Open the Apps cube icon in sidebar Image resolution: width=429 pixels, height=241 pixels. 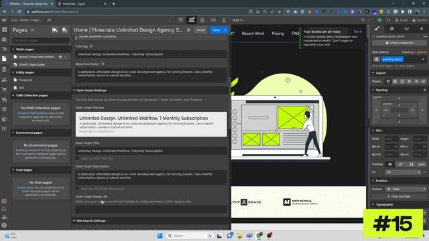tap(4, 119)
